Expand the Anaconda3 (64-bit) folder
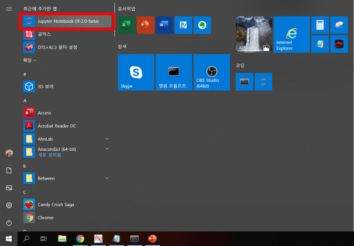 [x=67, y=152]
